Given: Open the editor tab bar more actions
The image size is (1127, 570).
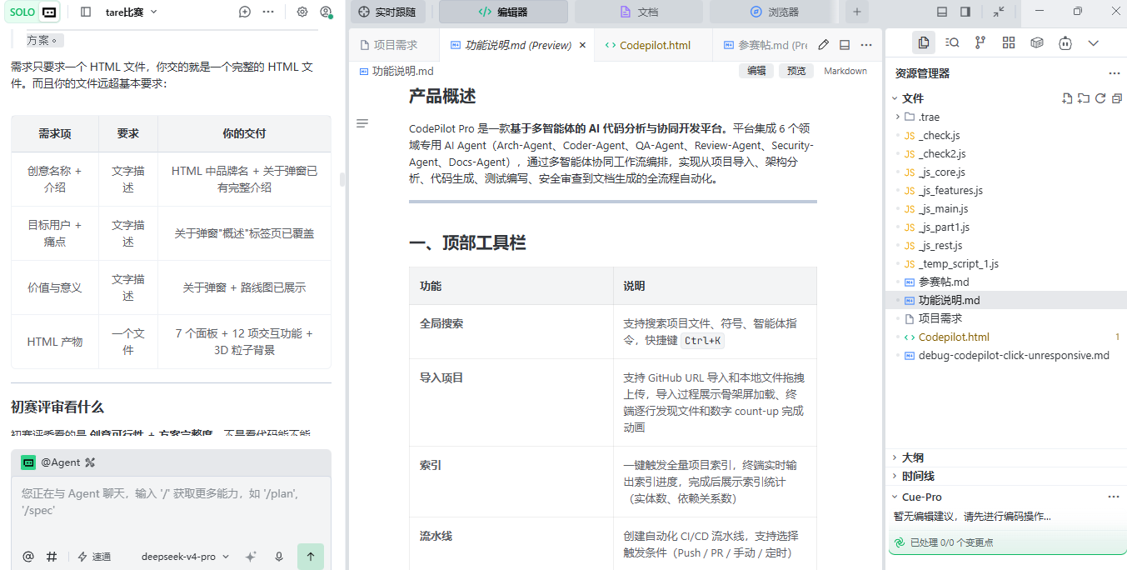Looking at the screenshot, I should coord(866,45).
